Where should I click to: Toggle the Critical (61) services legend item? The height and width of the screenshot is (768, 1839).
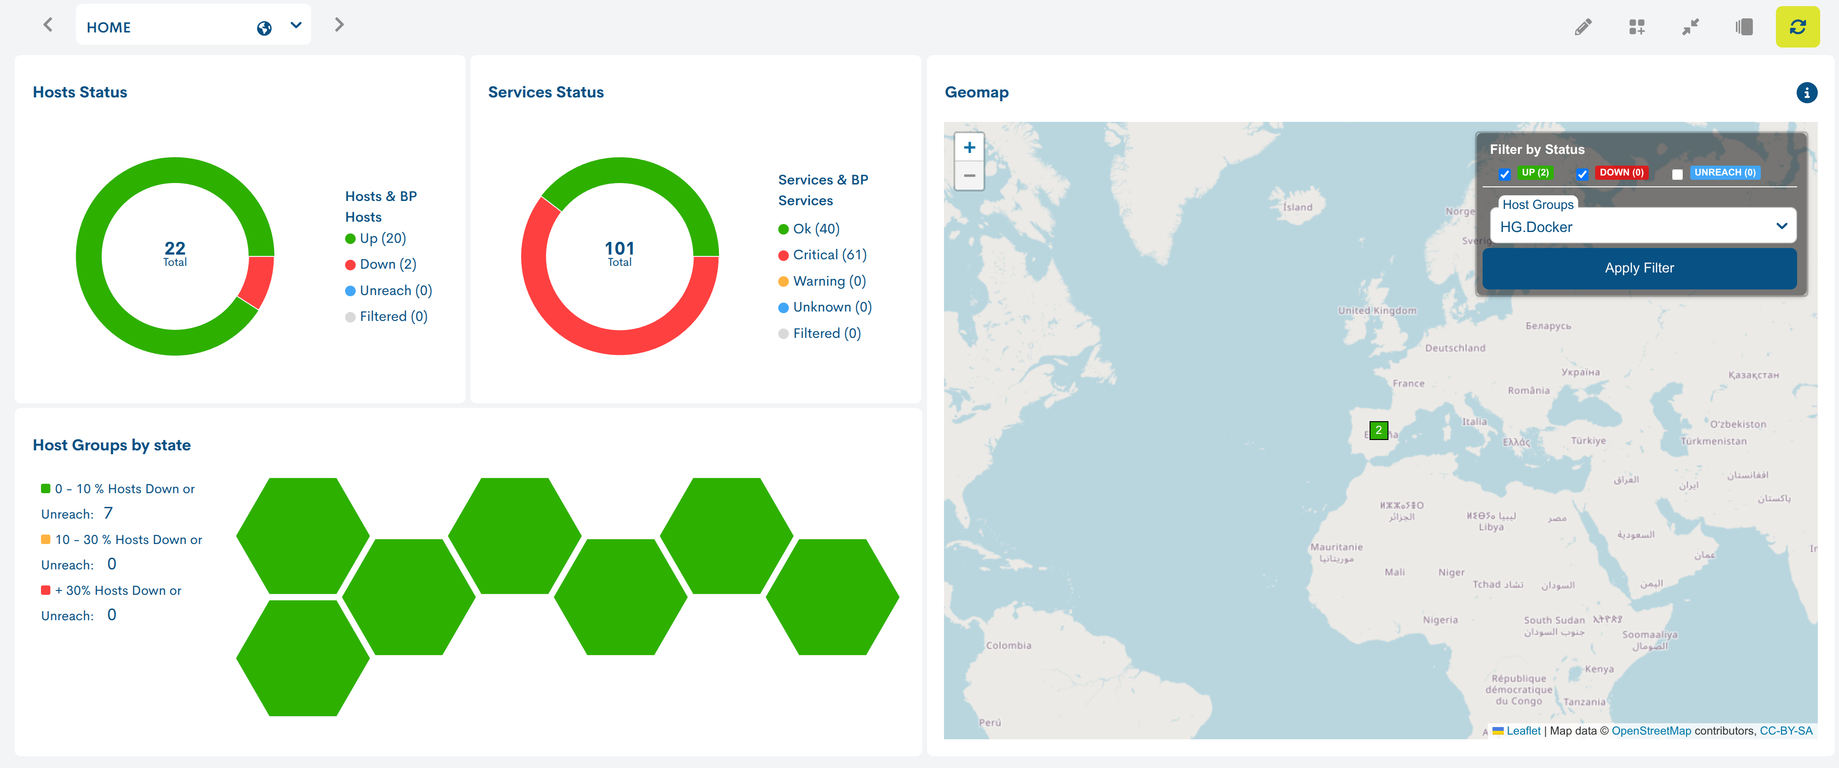[x=823, y=256]
